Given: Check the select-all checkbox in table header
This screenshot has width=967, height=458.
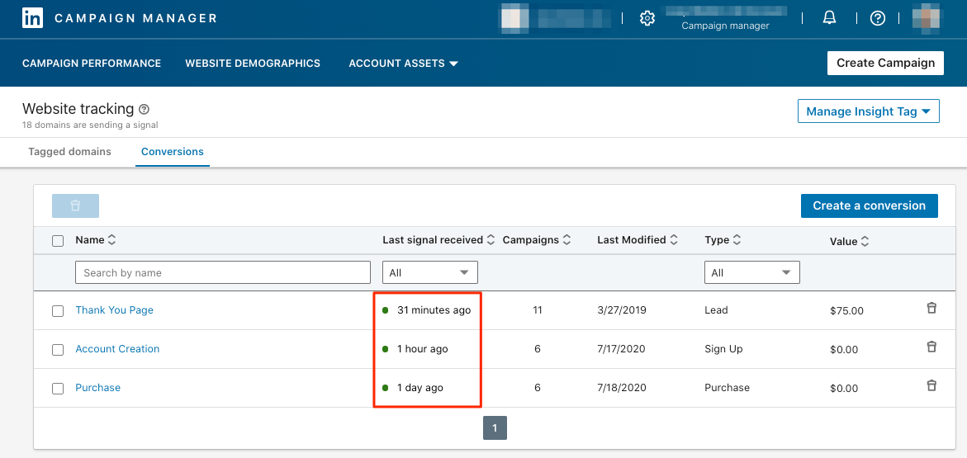Looking at the screenshot, I should (58, 241).
